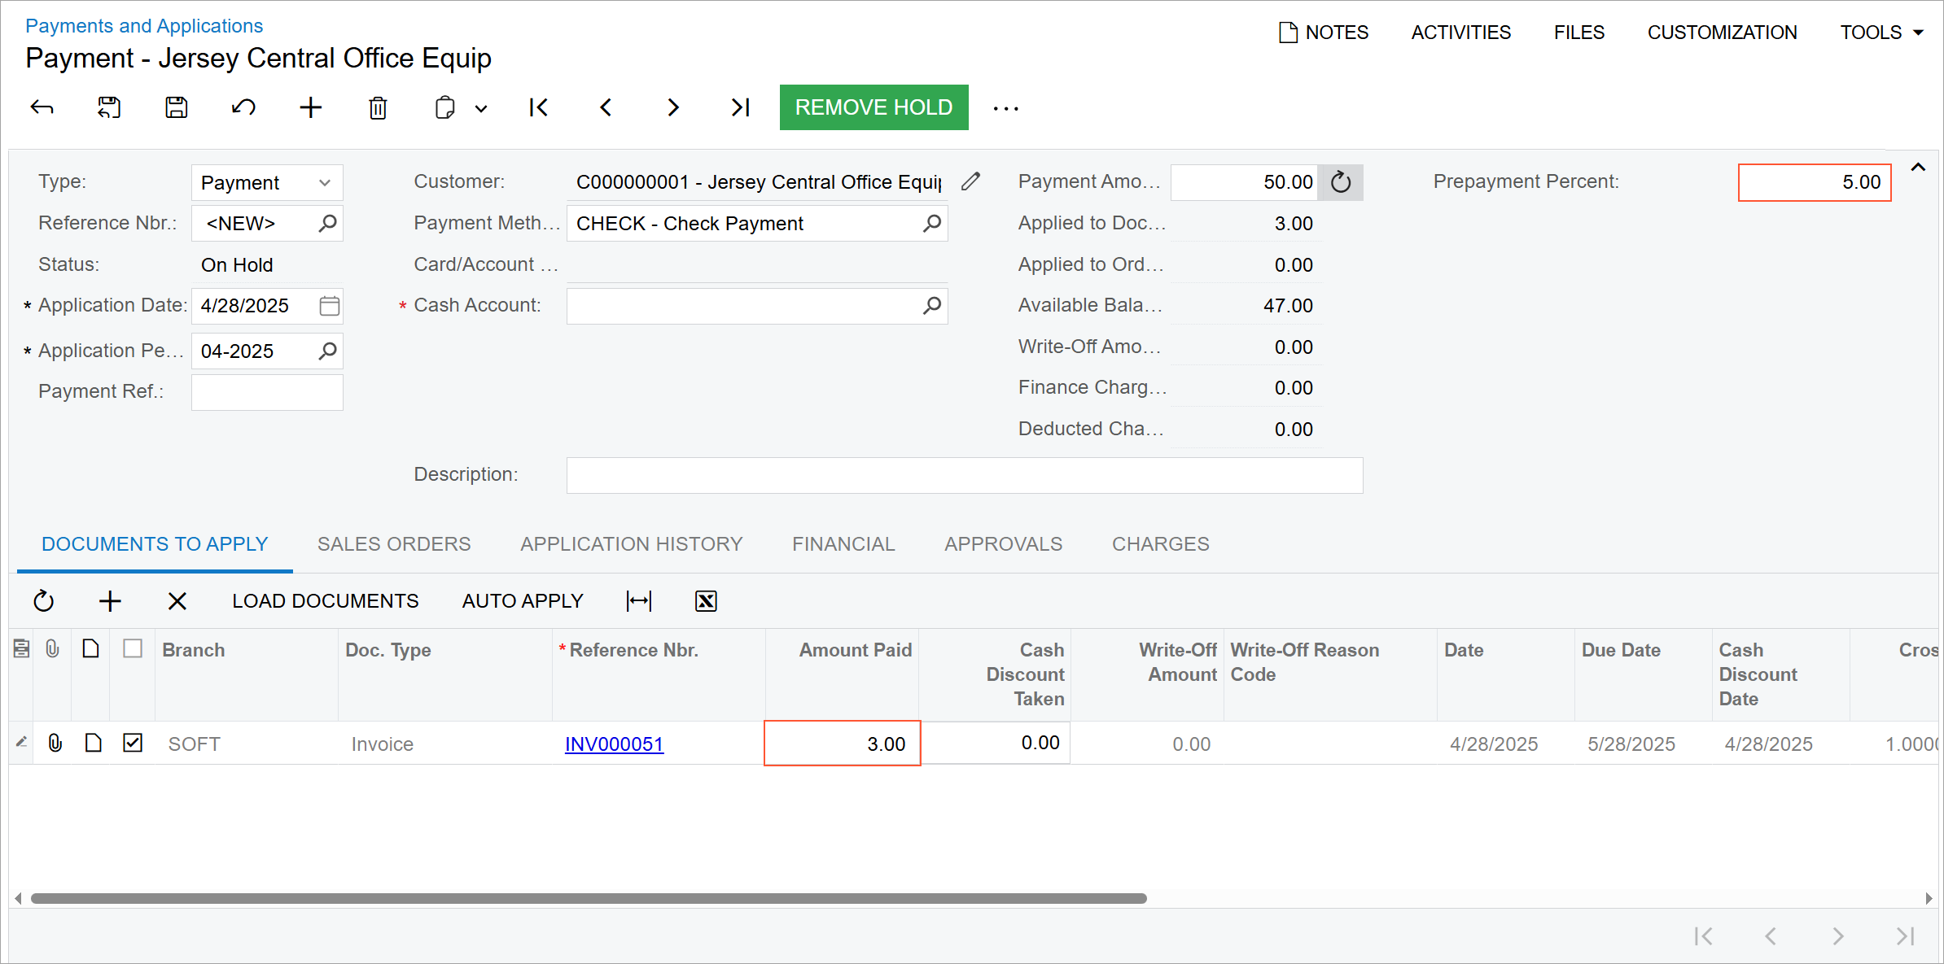The height and width of the screenshot is (964, 1944).
Task: Click the Remove Hold button
Action: click(x=873, y=107)
